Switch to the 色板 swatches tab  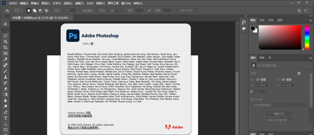click(x=262, y=20)
